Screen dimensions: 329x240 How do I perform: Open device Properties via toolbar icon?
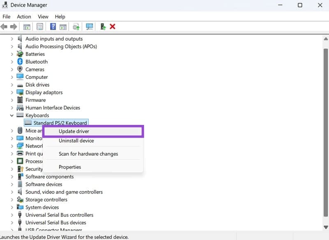(x=39, y=26)
